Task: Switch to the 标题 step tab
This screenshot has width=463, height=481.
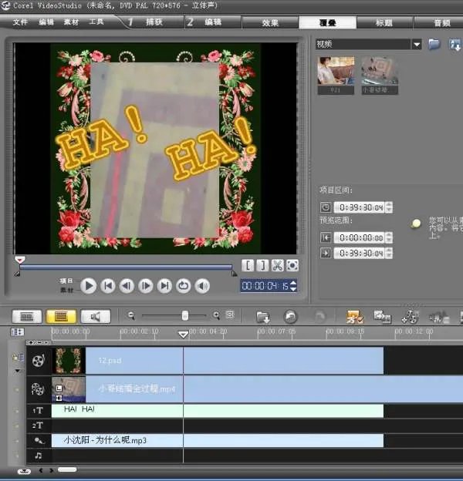Action: click(384, 22)
